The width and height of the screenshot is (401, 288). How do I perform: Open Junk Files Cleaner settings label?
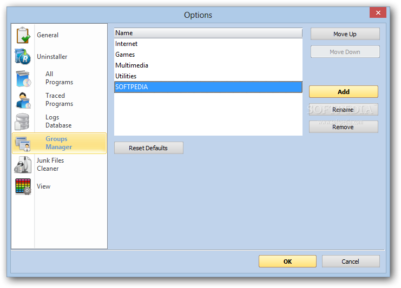tap(50, 164)
